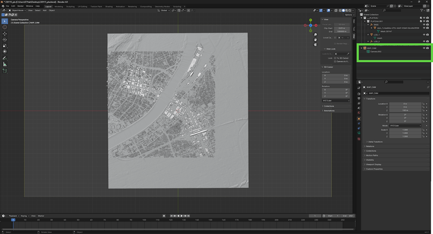Expand the Delta Transform panel
The image size is (433, 234).
coord(376,142)
